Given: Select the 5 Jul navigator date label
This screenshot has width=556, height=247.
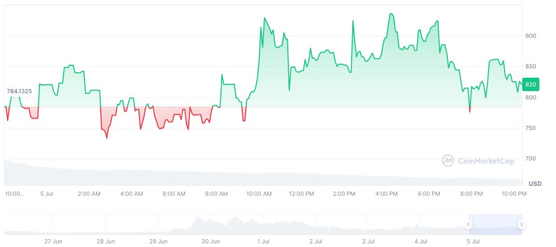Looking at the screenshot, I should coord(474,241).
